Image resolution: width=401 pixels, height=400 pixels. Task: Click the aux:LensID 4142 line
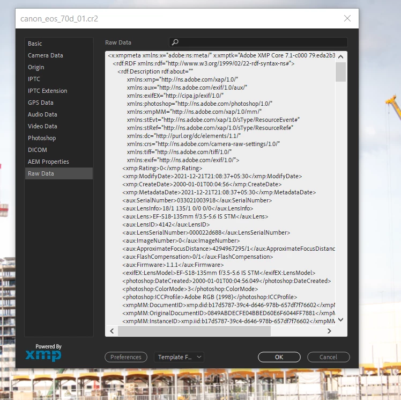166,224
